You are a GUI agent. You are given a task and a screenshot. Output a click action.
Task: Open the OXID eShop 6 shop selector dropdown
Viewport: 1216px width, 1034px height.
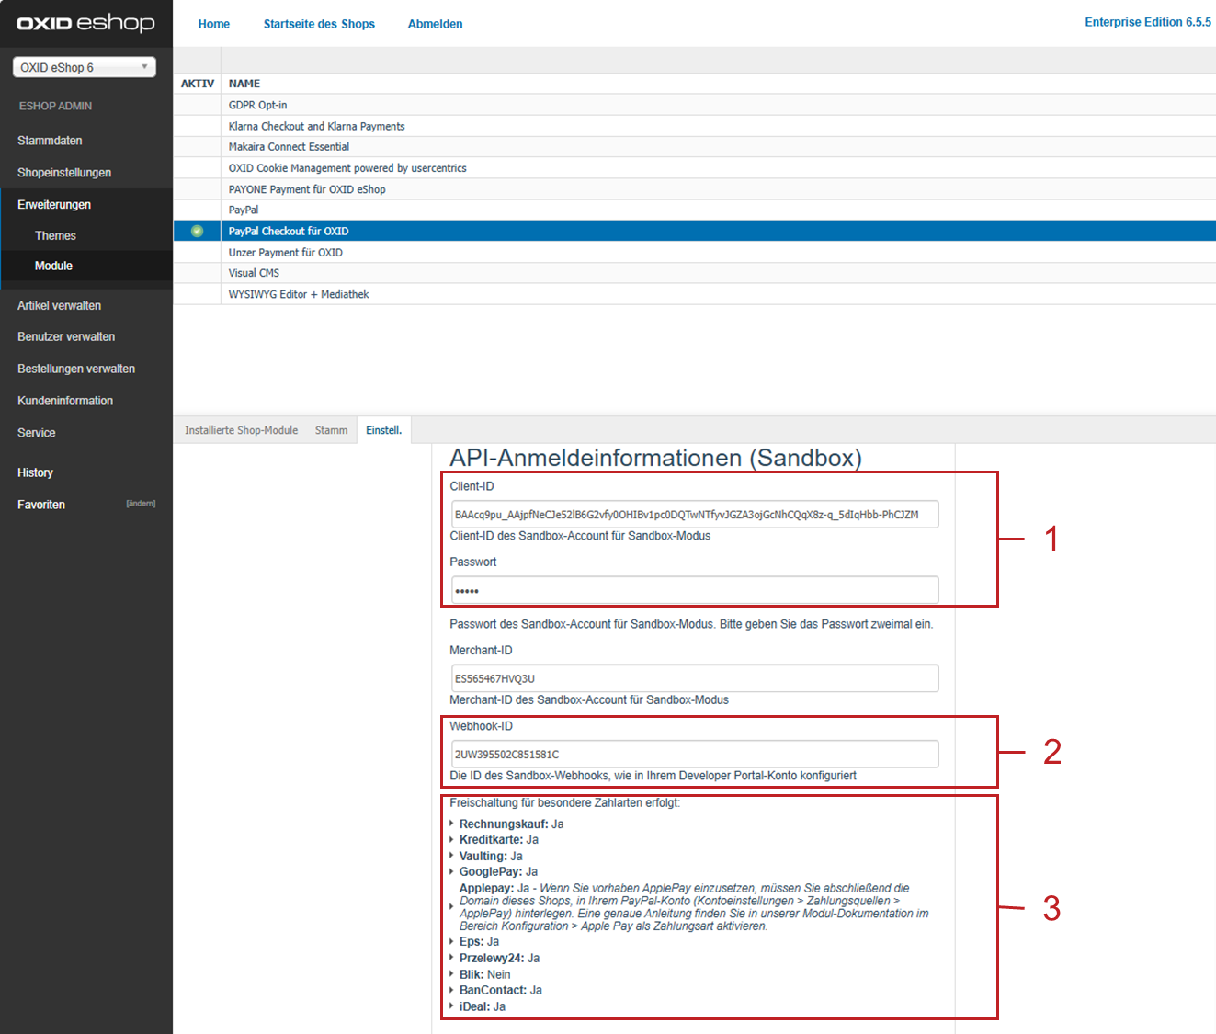[x=84, y=67]
